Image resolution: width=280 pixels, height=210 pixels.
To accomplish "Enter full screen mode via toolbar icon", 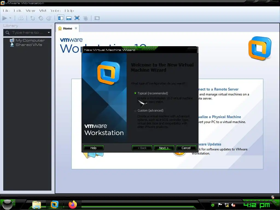I will (77, 18).
